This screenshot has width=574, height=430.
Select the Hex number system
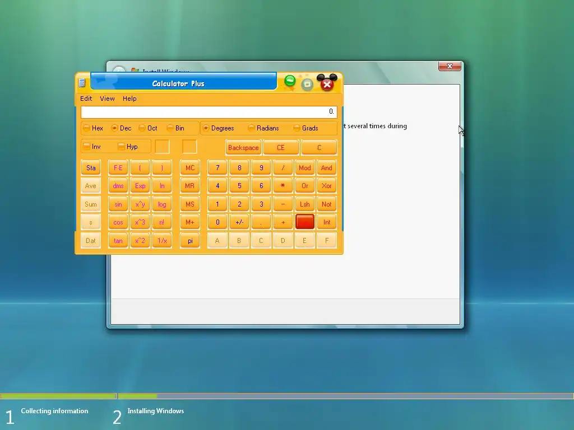(93, 128)
